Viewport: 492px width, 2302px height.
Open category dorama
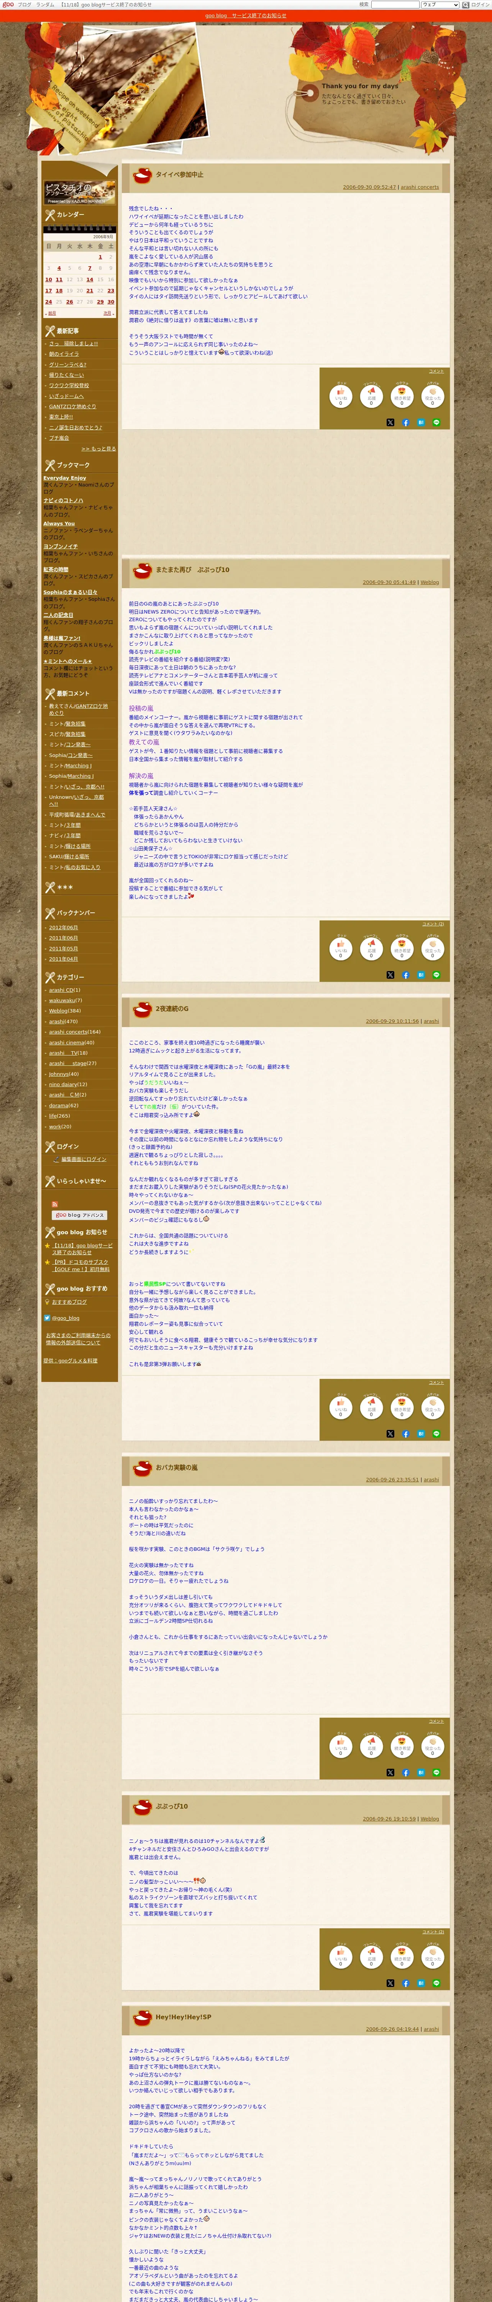59,1105
